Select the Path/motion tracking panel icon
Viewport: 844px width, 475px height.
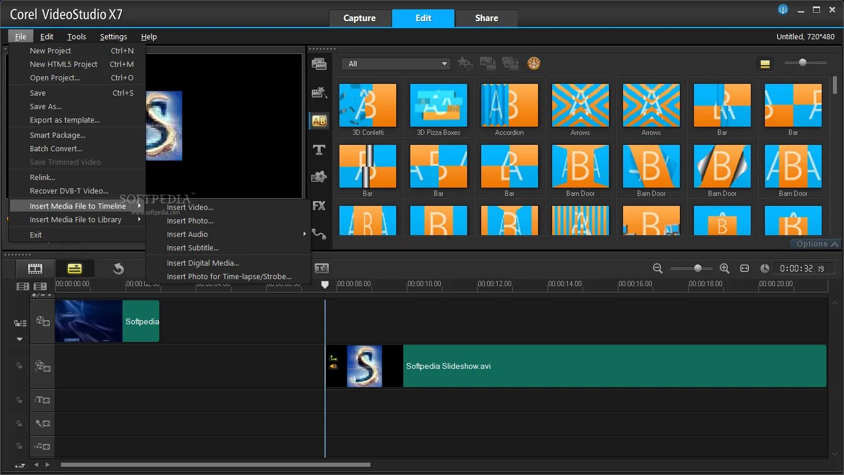(319, 234)
